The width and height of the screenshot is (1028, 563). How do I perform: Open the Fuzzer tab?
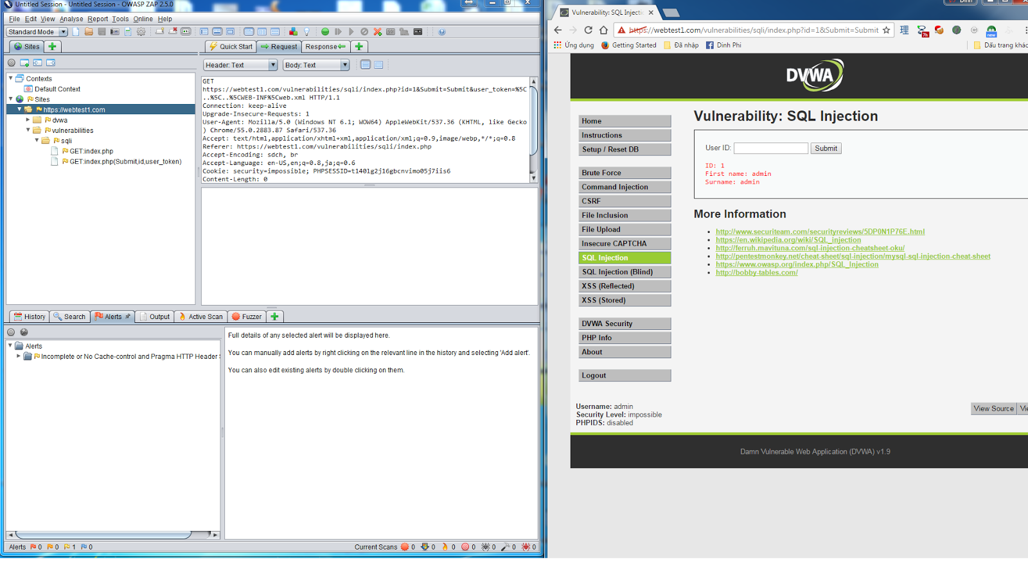(246, 316)
